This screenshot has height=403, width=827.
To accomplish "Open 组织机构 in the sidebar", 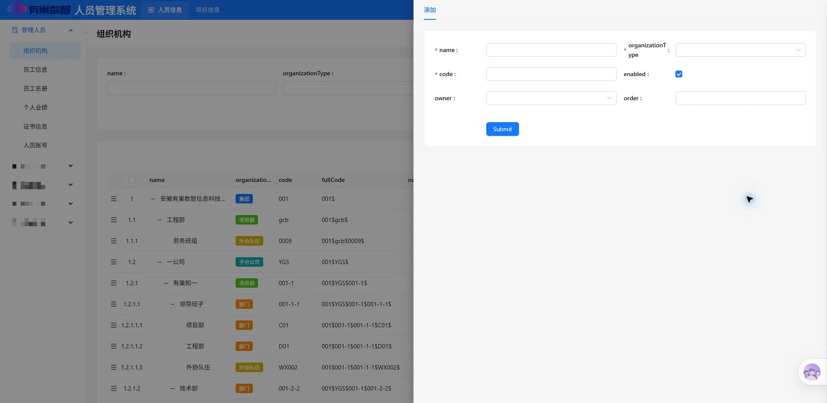I will [45, 51].
